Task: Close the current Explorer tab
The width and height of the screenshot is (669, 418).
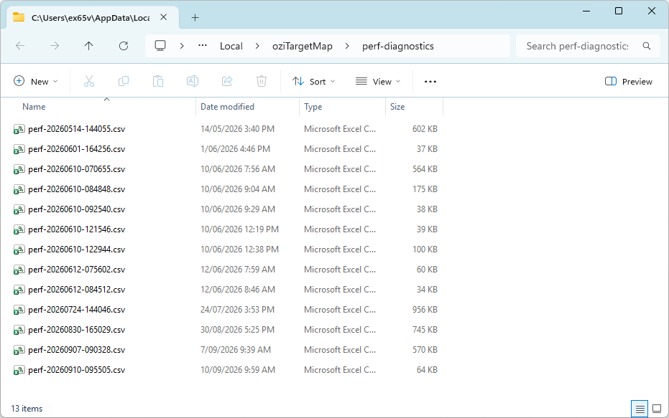Action: tap(163, 17)
